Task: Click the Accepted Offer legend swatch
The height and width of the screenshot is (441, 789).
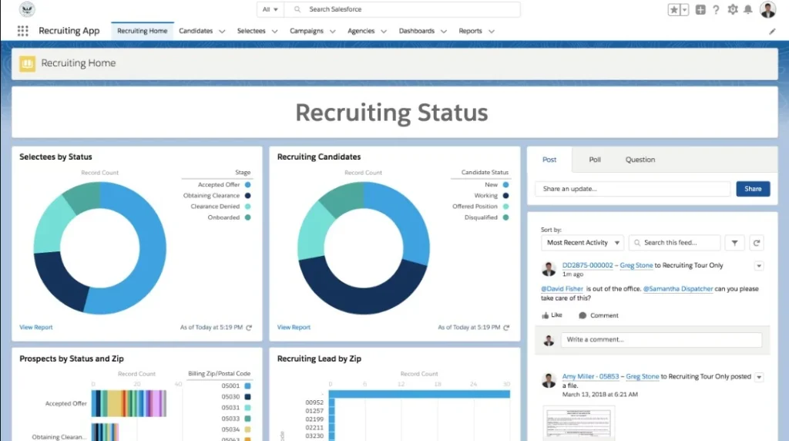Action: (247, 185)
